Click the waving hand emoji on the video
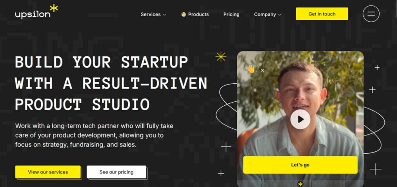The image size is (397, 187). tap(250, 69)
